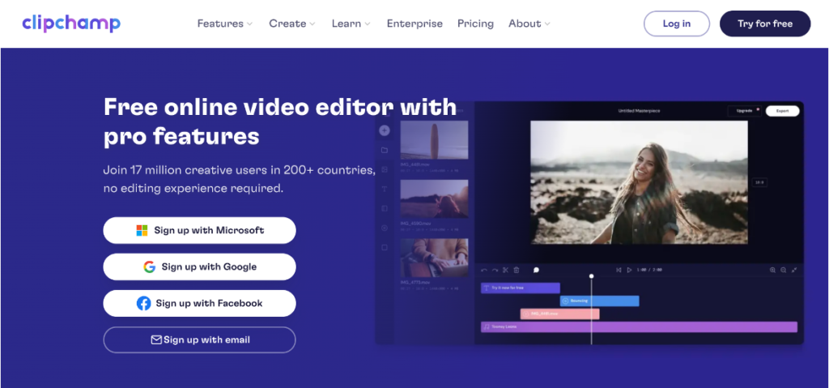Image resolution: width=829 pixels, height=388 pixels.
Task: Expand the Features menu chevron
Action: coord(249,23)
